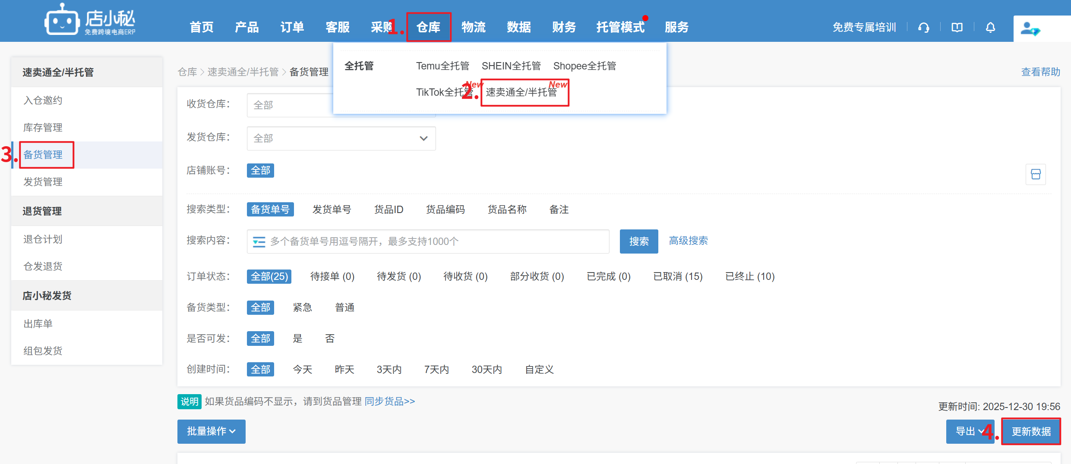Open the 同步货品>> link
This screenshot has height=464, width=1071.
(x=389, y=401)
